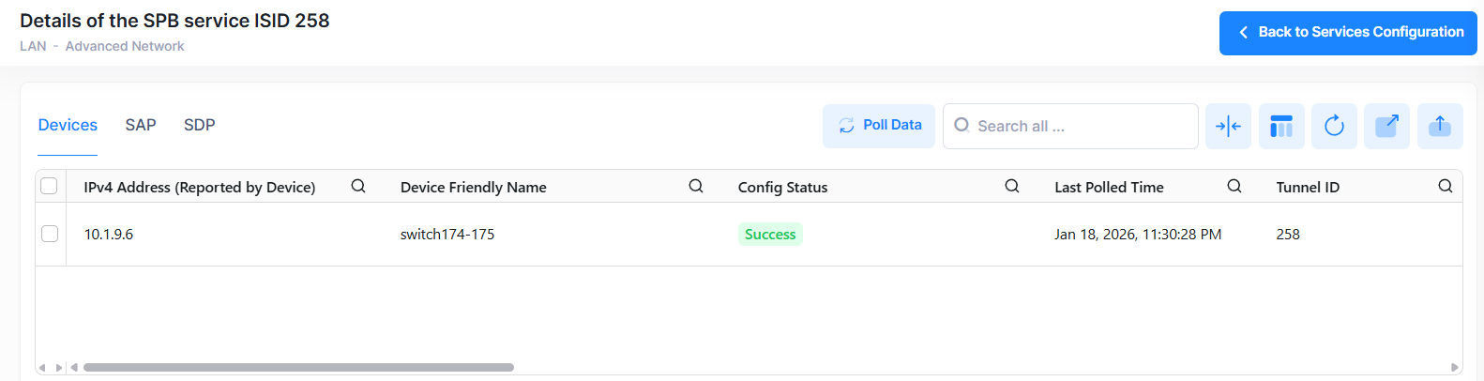Click the horizontal table scrollbar thumb
Viewport: 1484px width, 381px height.
[x=298, y=368]
